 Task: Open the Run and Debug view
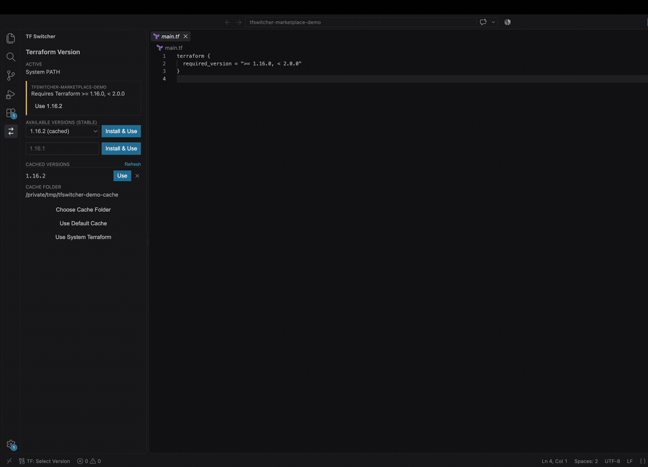[x=11, y=94]
